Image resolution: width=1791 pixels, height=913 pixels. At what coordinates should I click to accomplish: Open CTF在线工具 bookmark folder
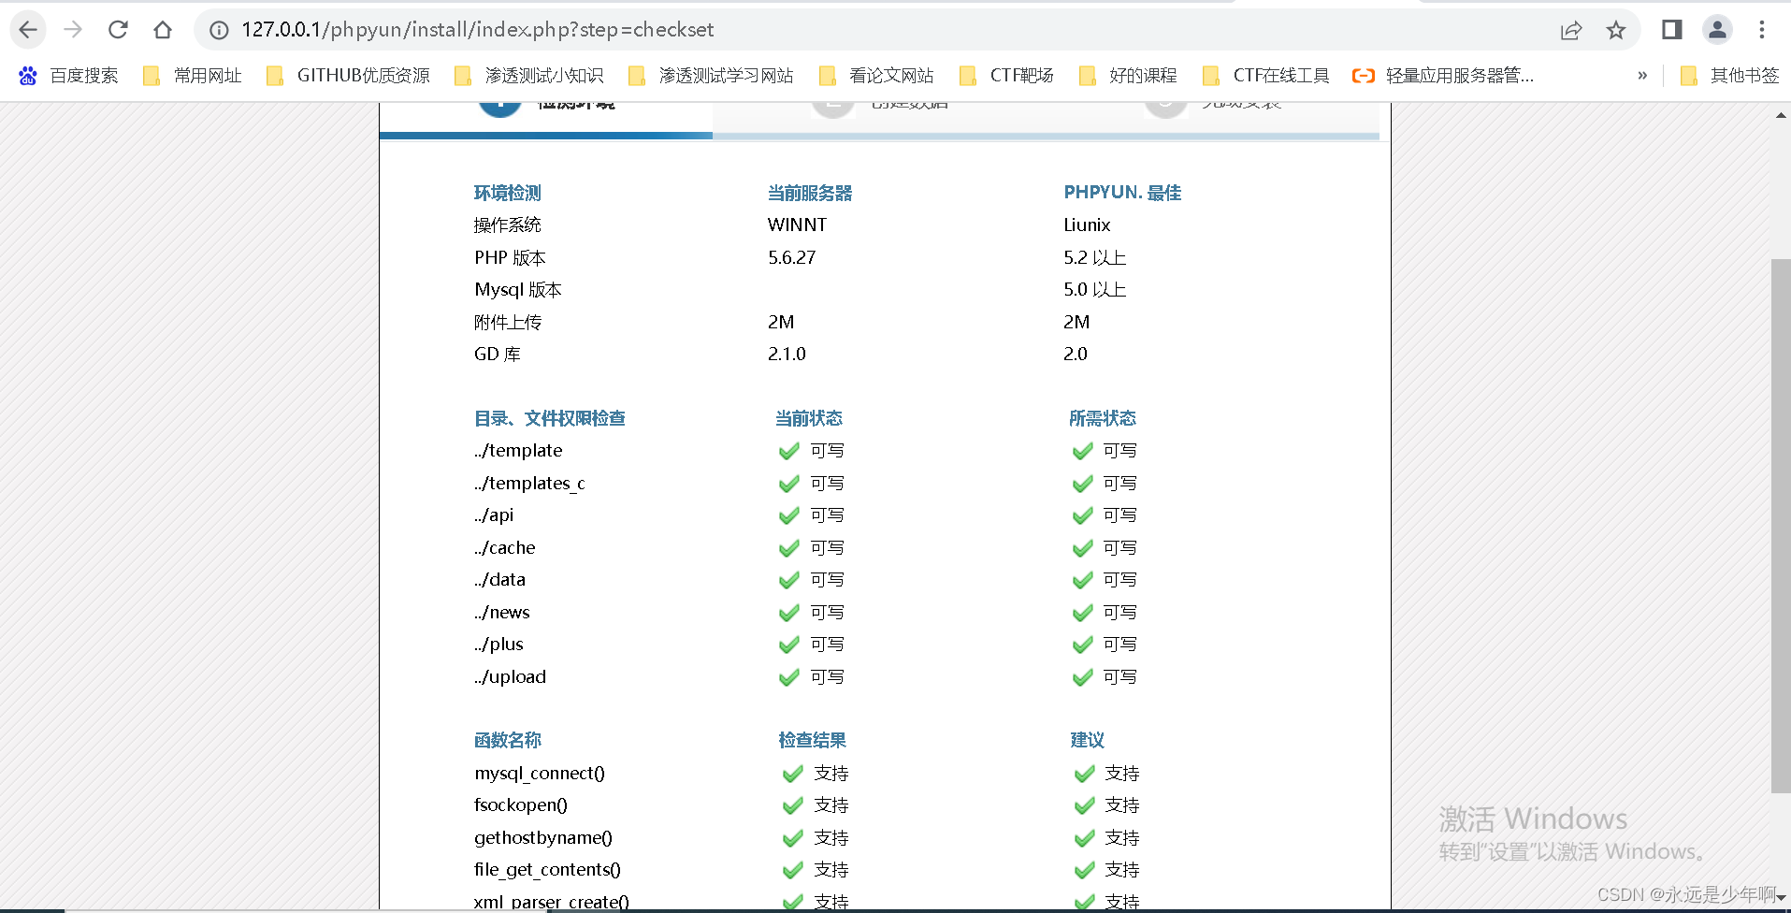tap(1266, 76)
